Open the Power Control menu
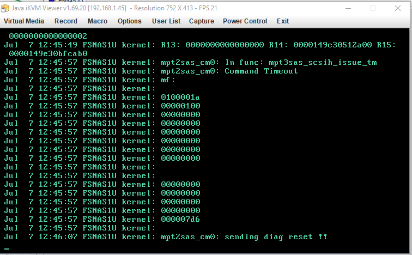The image size is (412, 255). click(x=245, y=21)
